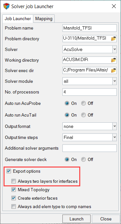Uncheck the Export options checkbox
Screen dimensions: 121x224
click(9, 171)
